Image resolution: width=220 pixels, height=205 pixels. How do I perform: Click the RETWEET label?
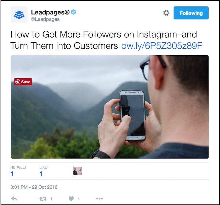point(19,167)
